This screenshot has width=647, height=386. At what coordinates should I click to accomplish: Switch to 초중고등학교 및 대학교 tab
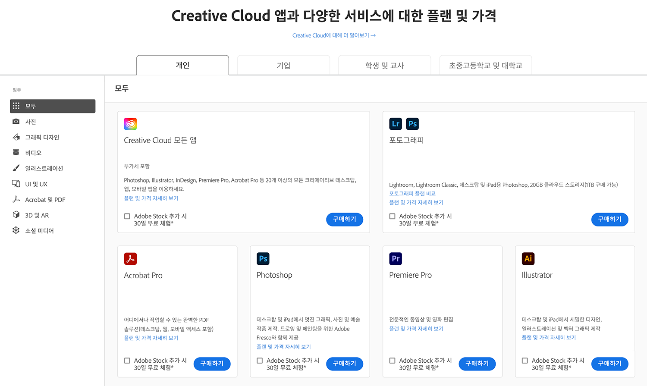point(485,66)
